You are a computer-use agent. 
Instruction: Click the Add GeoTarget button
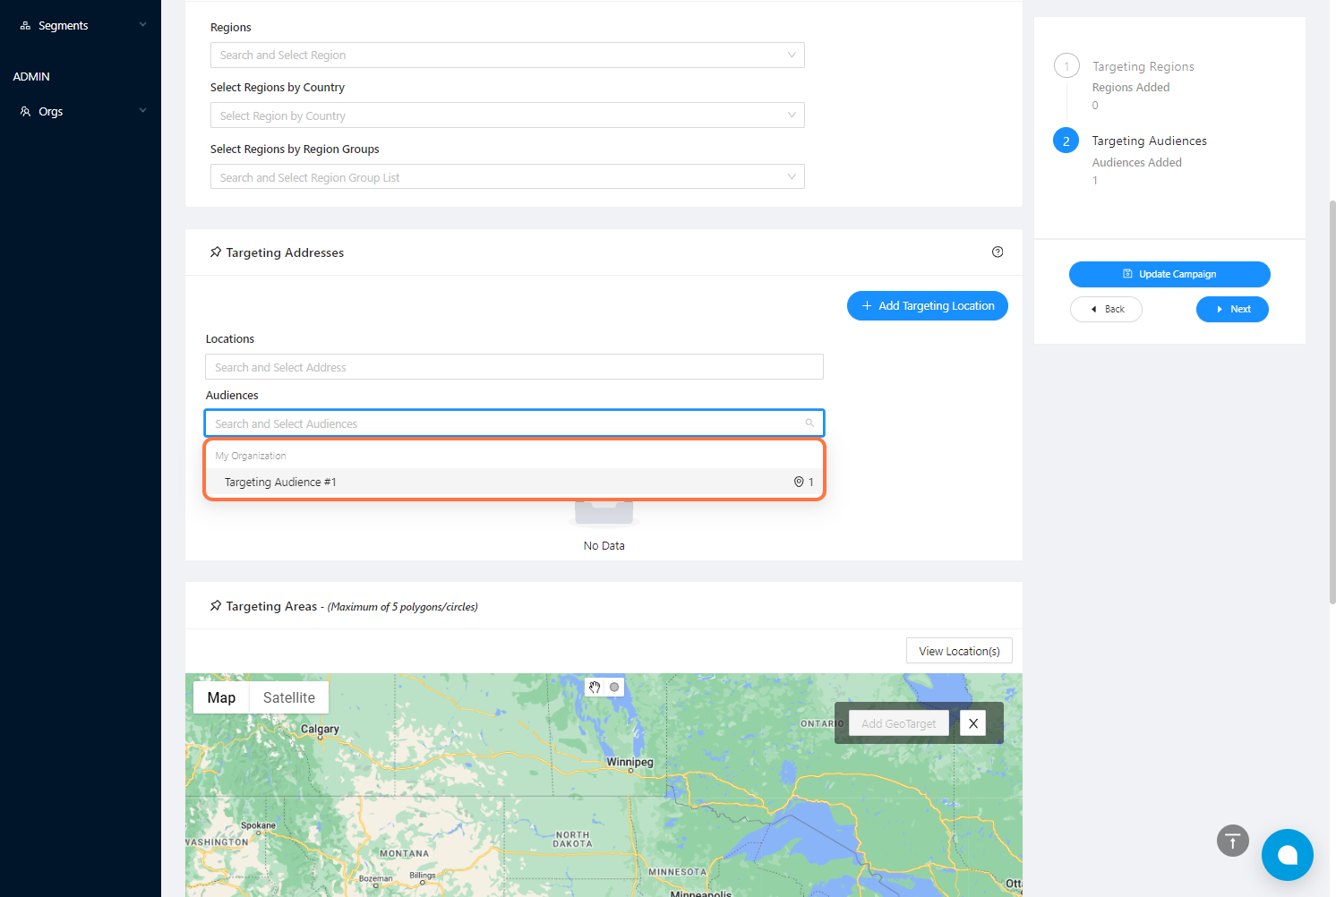point(899,723)
